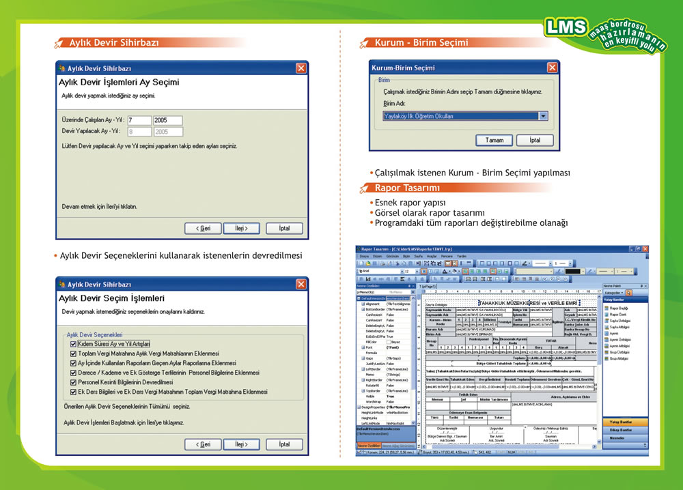Image resolution: width=683 pixels, height=490 pixels.
Task: Select the arrow pointer tool in Nesne Paleti
Action: (628, 293)
